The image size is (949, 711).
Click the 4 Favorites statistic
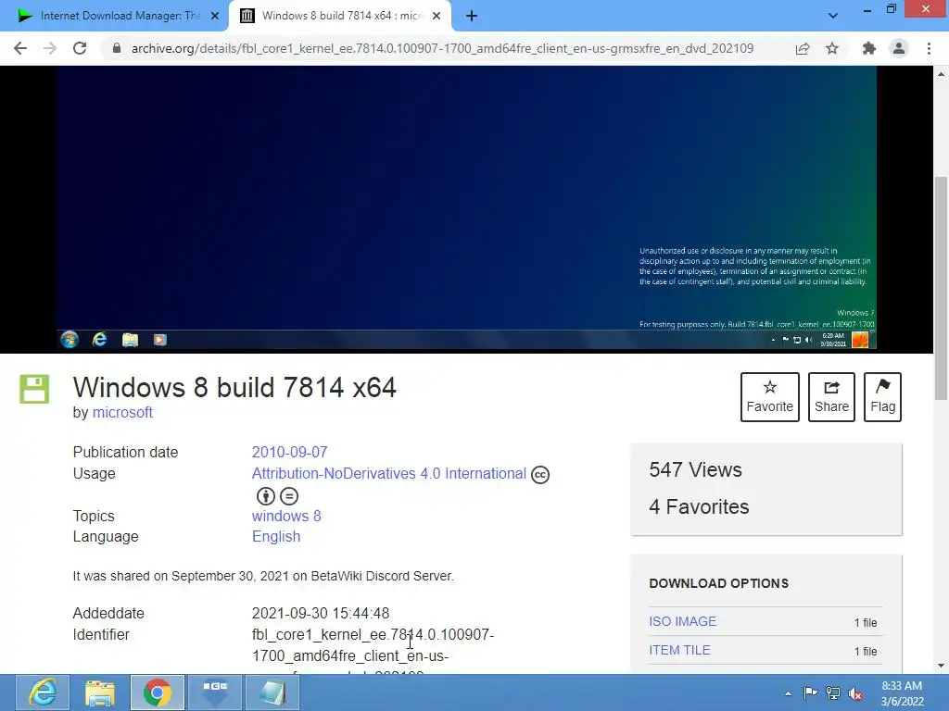[x=699, y=506]
